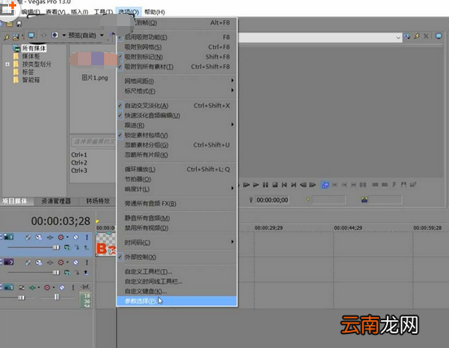The width and height of the screenshot is (449, 348).
Task: Click Next frame in trimmer transport
Action: [312, 185]
